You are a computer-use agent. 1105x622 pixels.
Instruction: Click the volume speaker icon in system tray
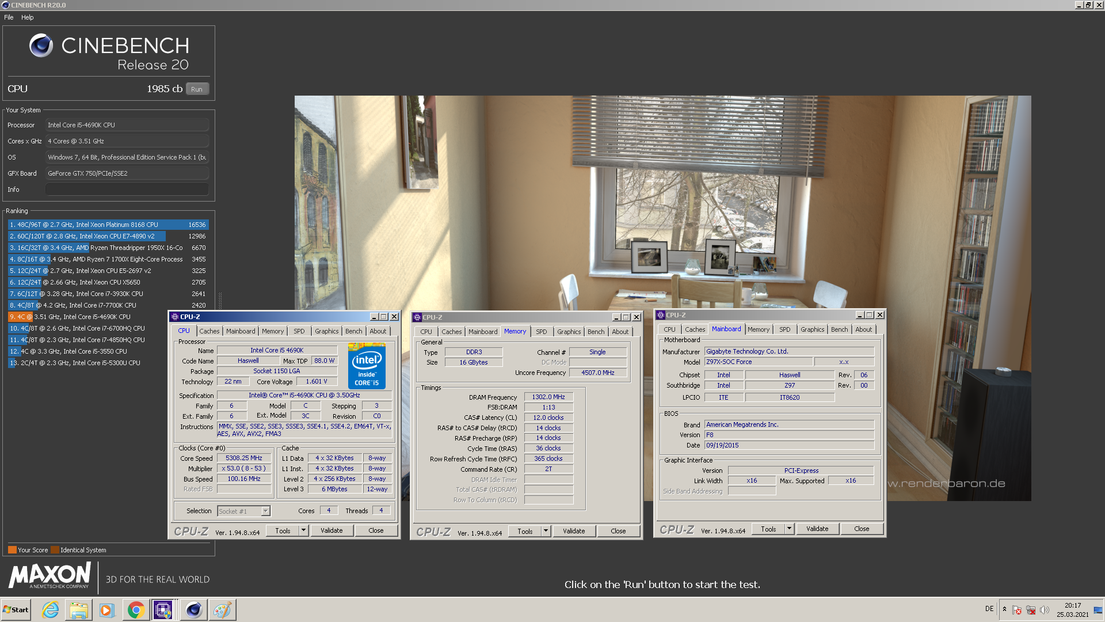click(1045, 610)
